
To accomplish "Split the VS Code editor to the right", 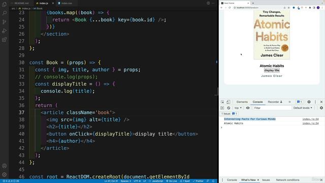I will tap(208, 3).
